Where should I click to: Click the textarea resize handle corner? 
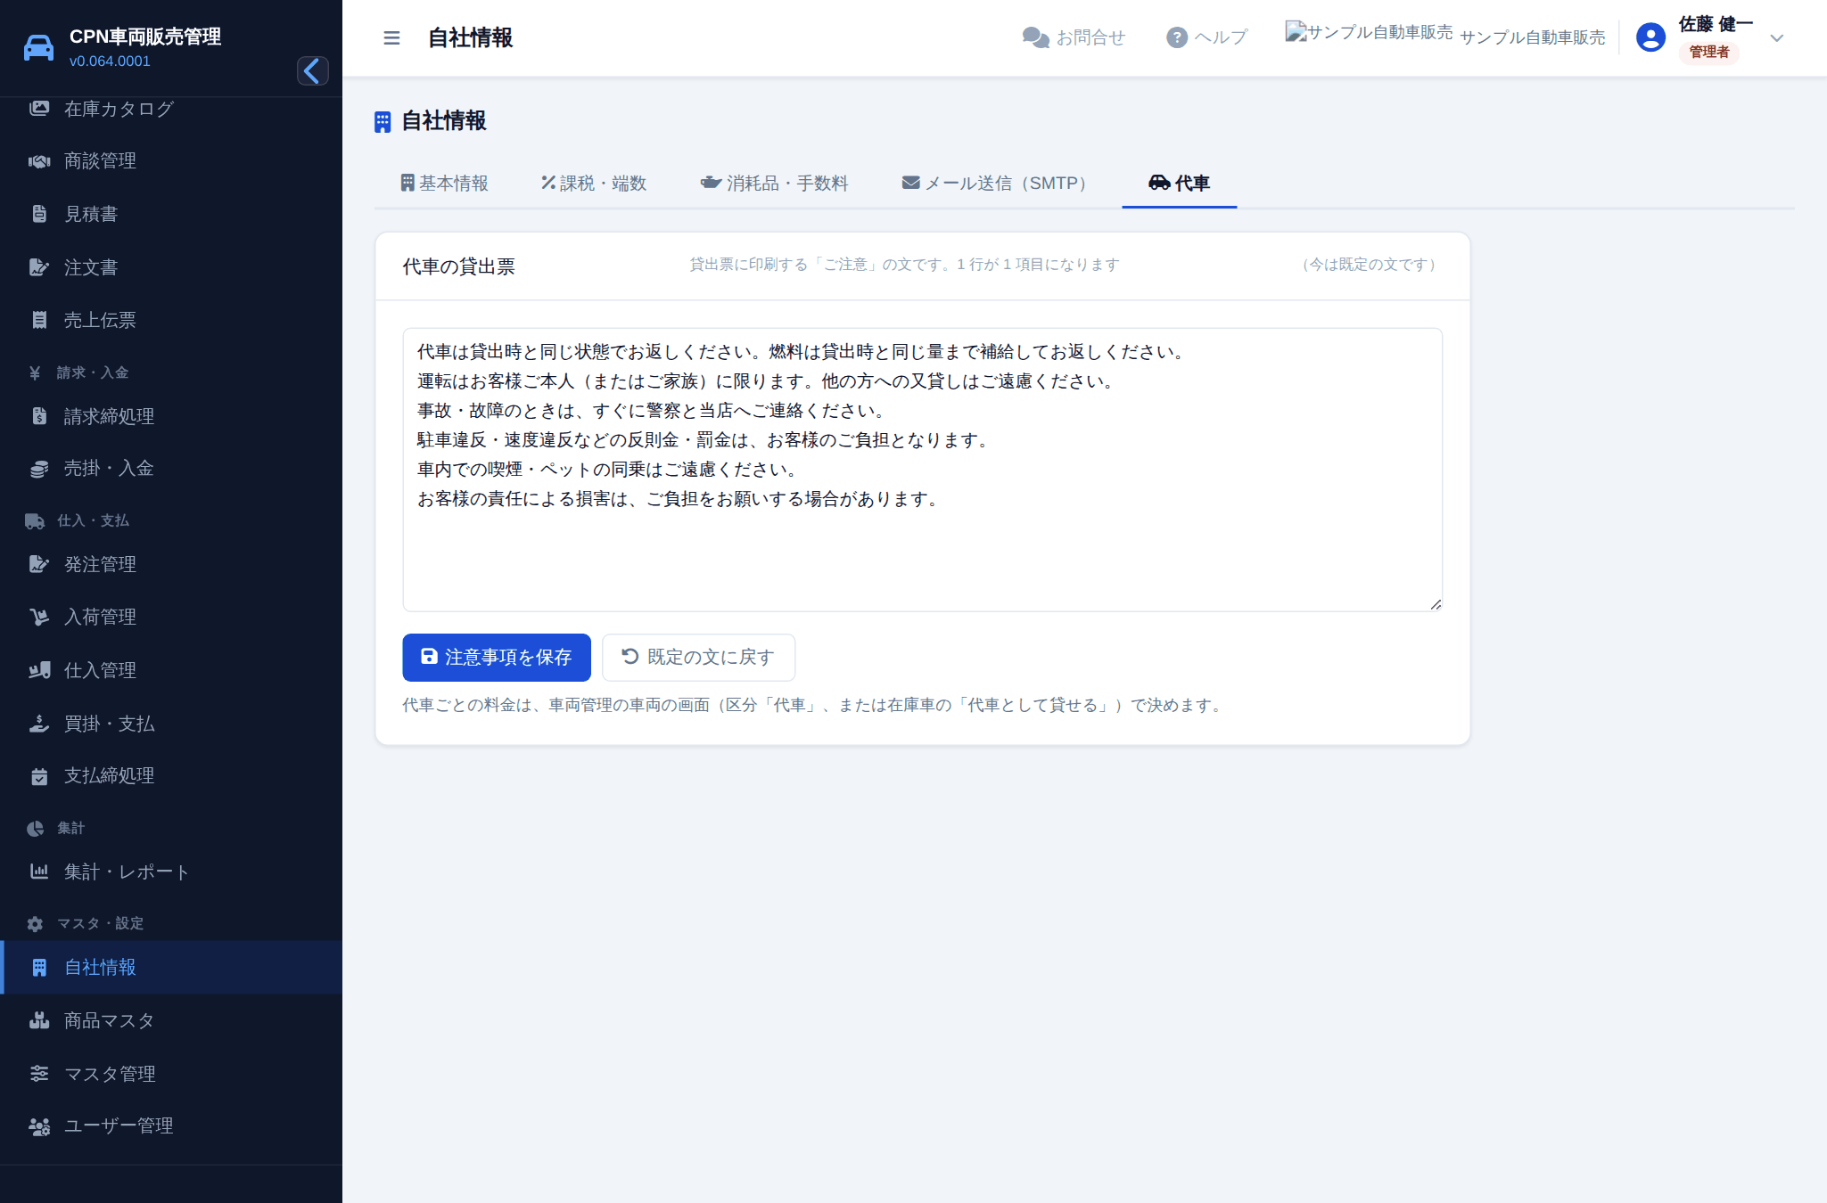pos(1435,604)
